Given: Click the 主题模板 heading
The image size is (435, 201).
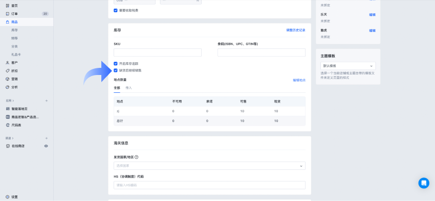Looking at the screenshot, I should tap(328, 56).
